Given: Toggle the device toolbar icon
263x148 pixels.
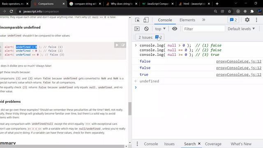Looking at the screenshot, I should pos(146,20).
